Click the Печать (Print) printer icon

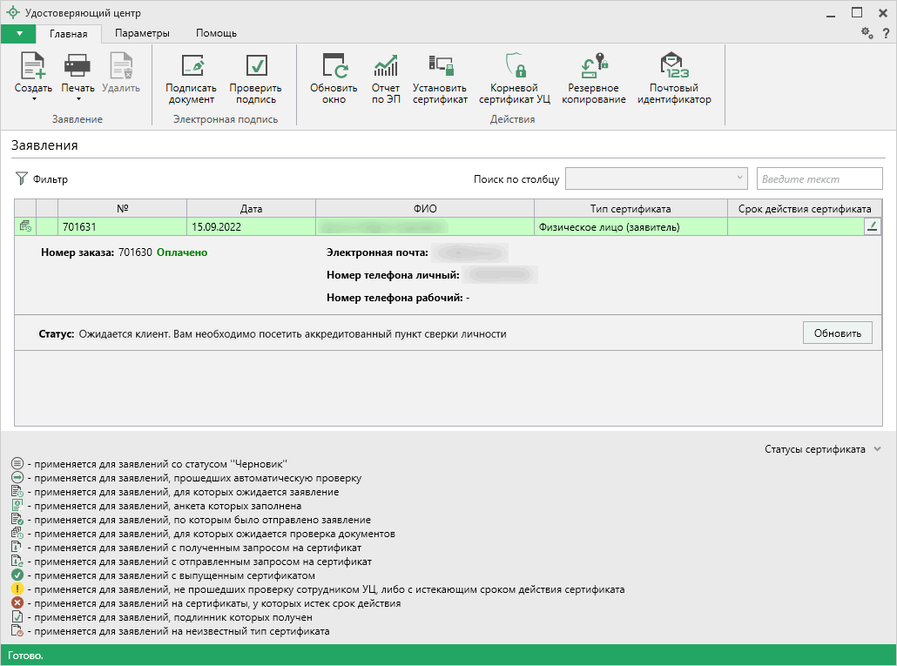click(x=78, y=67)
